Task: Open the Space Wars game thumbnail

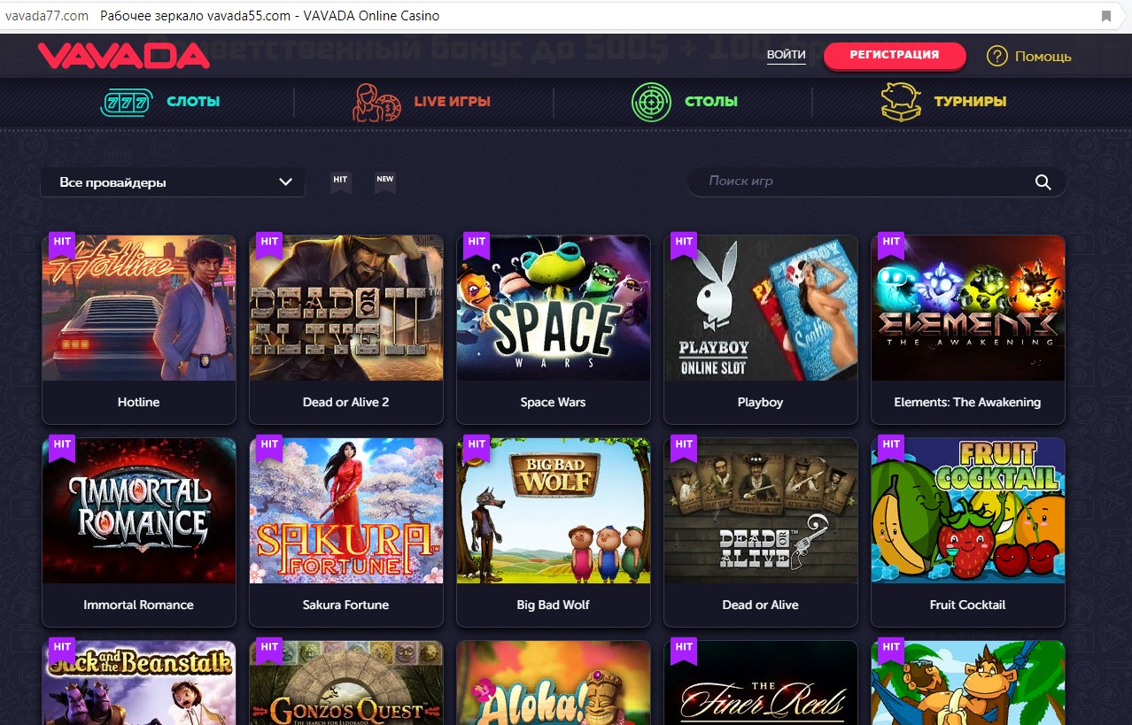Action: [554, 308]
